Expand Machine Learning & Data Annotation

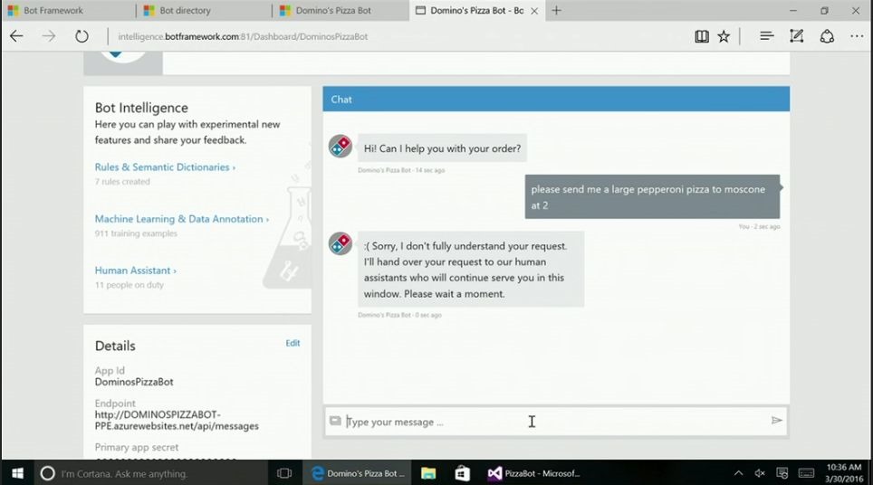point(181,219)
